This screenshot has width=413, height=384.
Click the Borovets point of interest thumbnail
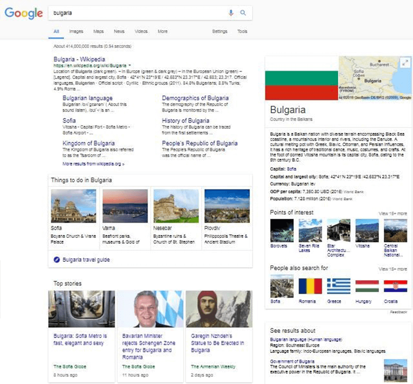282,230
